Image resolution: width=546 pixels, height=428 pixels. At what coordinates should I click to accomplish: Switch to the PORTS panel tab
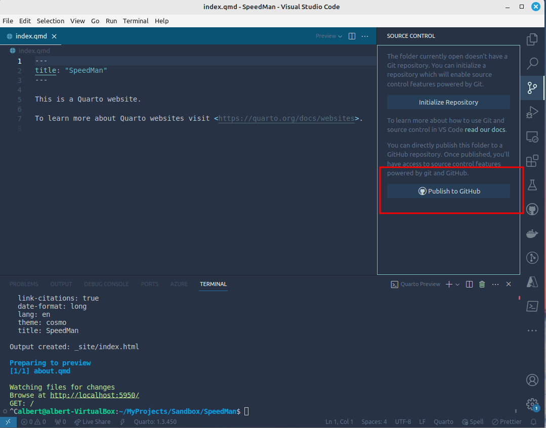[x=150, y=284]
